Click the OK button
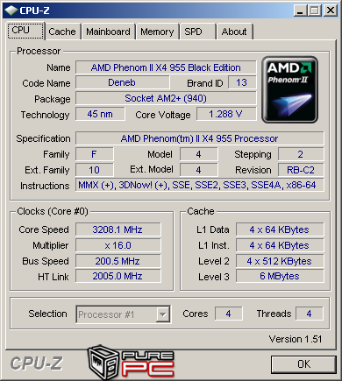Screen dimensions: 342x381 pyautogui.click(x=303, y=364)
